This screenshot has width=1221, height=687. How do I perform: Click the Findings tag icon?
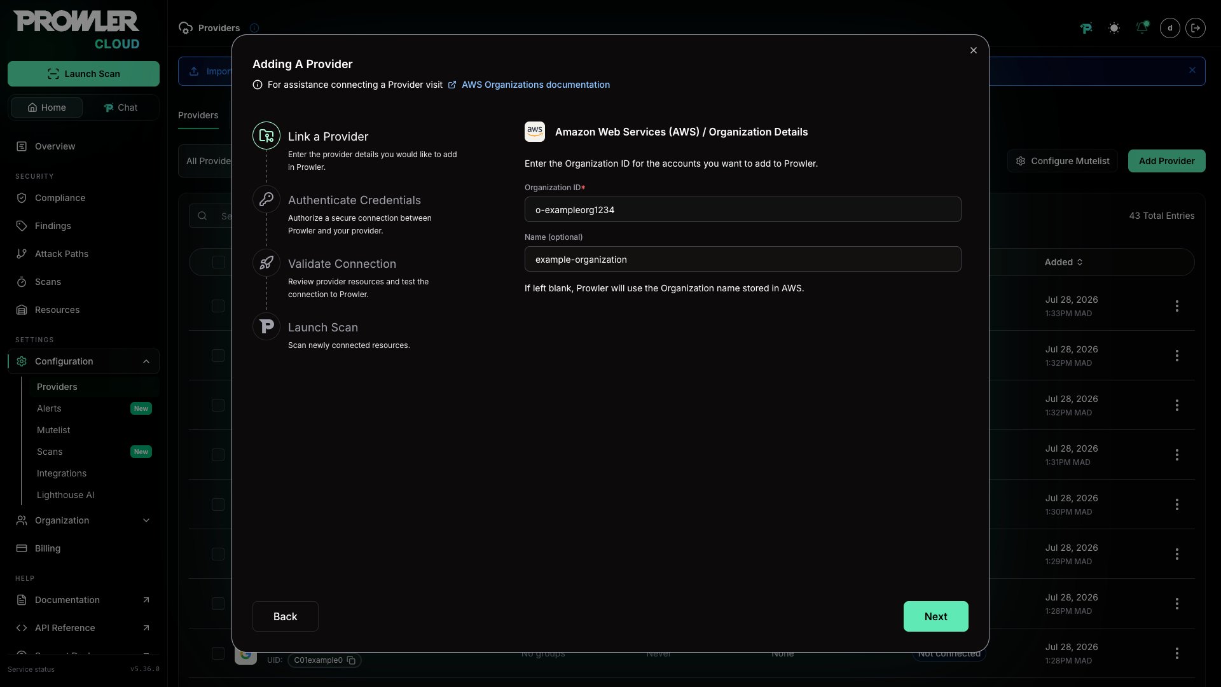22,226
